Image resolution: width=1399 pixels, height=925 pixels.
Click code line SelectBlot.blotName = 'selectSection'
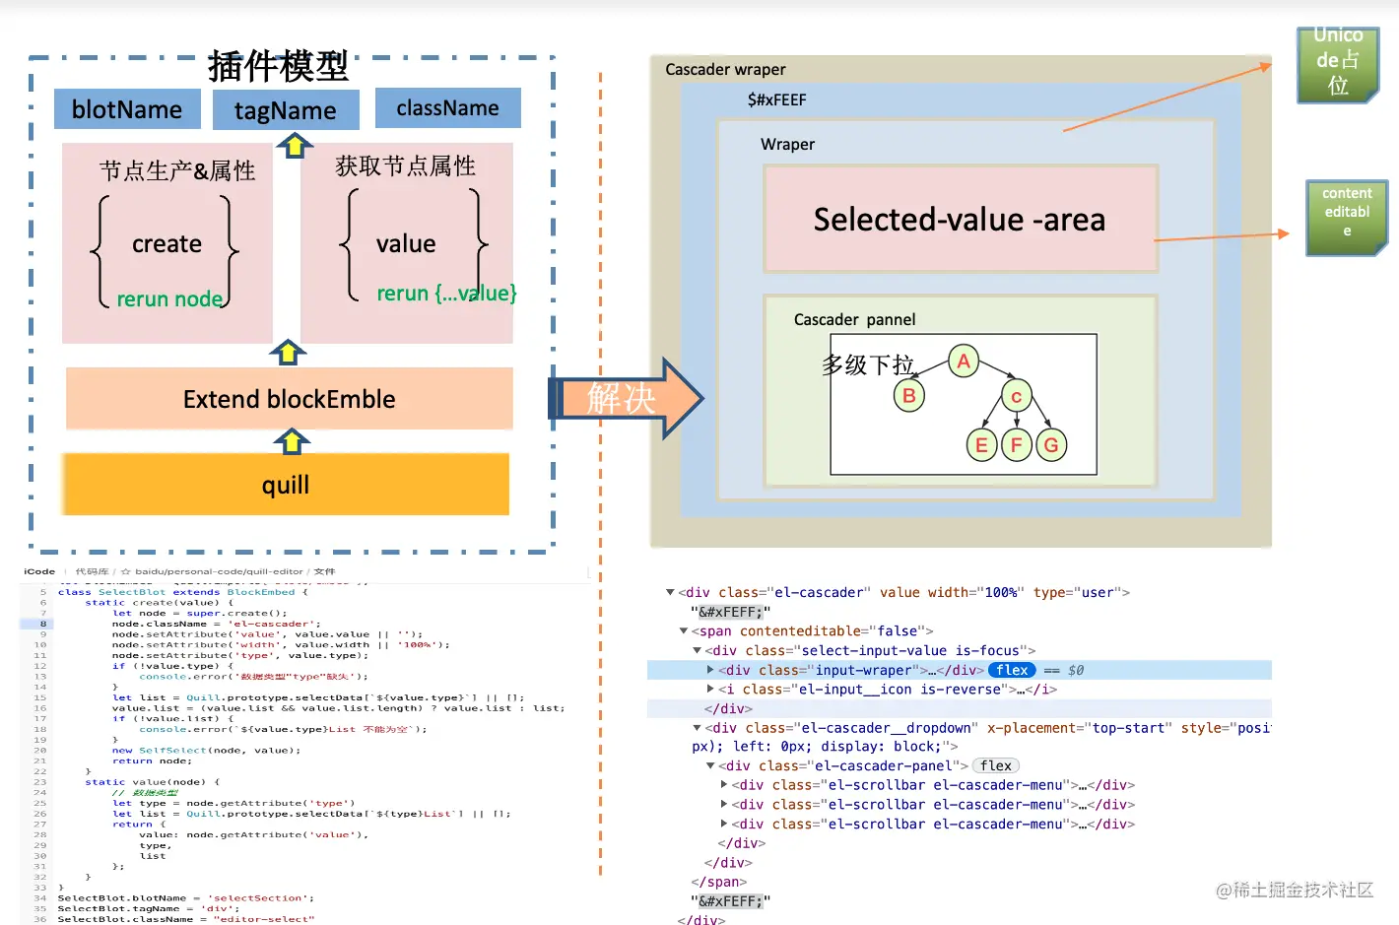coord(185,898)
